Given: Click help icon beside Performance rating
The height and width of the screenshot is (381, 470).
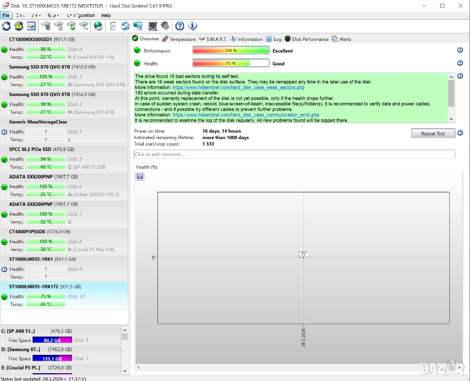Looking at the screenshot, I should (460, 50).
